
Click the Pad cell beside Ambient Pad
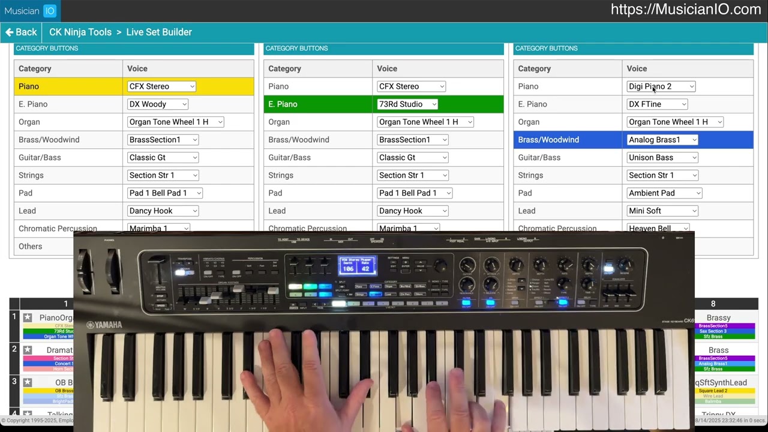coord(568,193)
